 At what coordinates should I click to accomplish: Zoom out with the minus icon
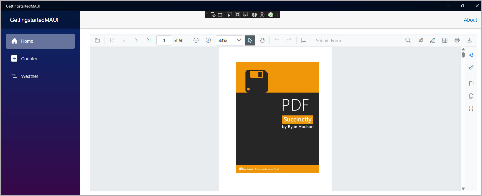pos(196,40)
